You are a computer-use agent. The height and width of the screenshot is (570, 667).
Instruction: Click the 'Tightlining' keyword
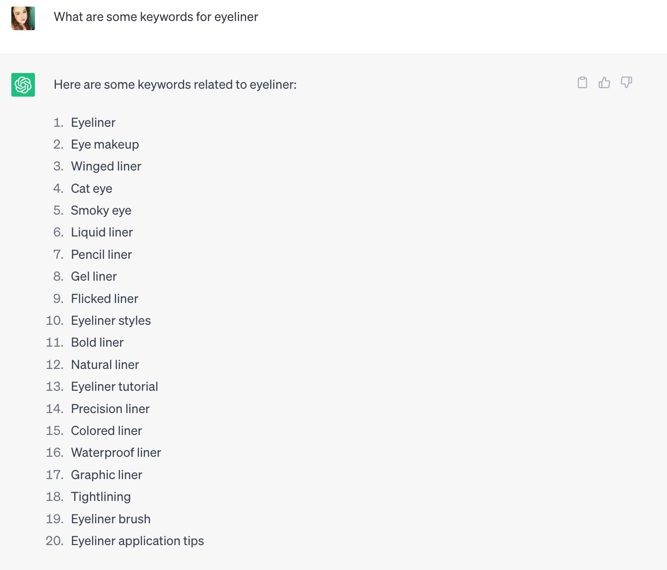(101, 497)
